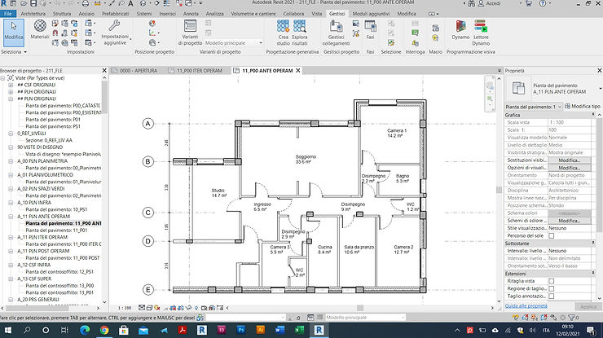Image resolution: width=603 pixels, height=338 pixels.
Task: Switch to 11_P00 ITER OPERAM view tab
Action: 196,71
